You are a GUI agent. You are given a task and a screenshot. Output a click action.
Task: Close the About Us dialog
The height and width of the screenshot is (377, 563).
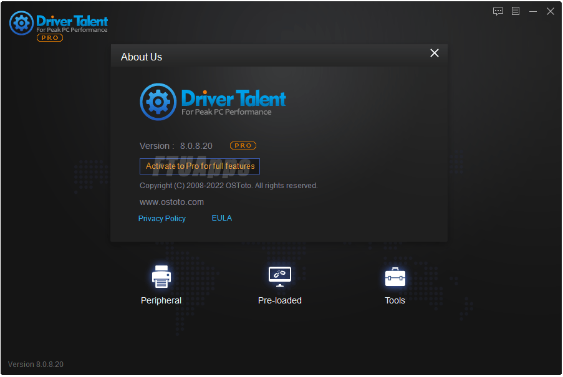pyautogui.click(x=435, y=53)
